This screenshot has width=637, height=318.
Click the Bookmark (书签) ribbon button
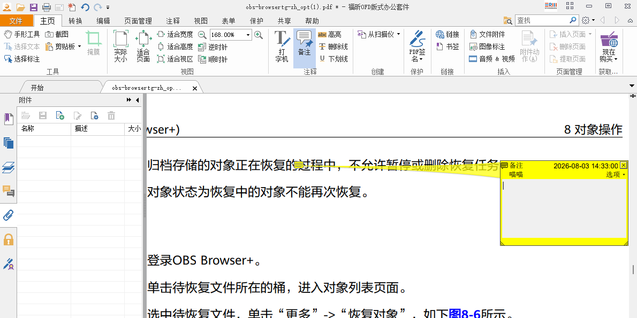(448, 46)
